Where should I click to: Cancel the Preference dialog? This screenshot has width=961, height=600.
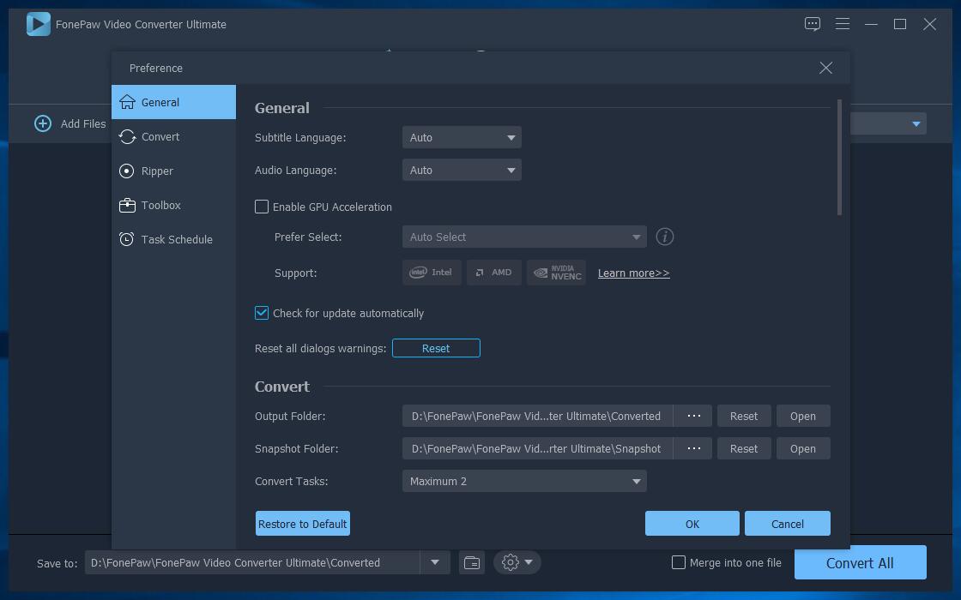[788, 524]
